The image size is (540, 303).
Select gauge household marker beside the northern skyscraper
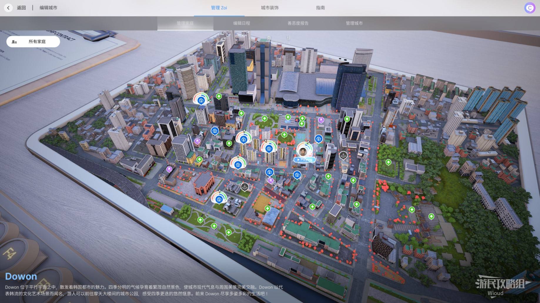tap(201, 100)
